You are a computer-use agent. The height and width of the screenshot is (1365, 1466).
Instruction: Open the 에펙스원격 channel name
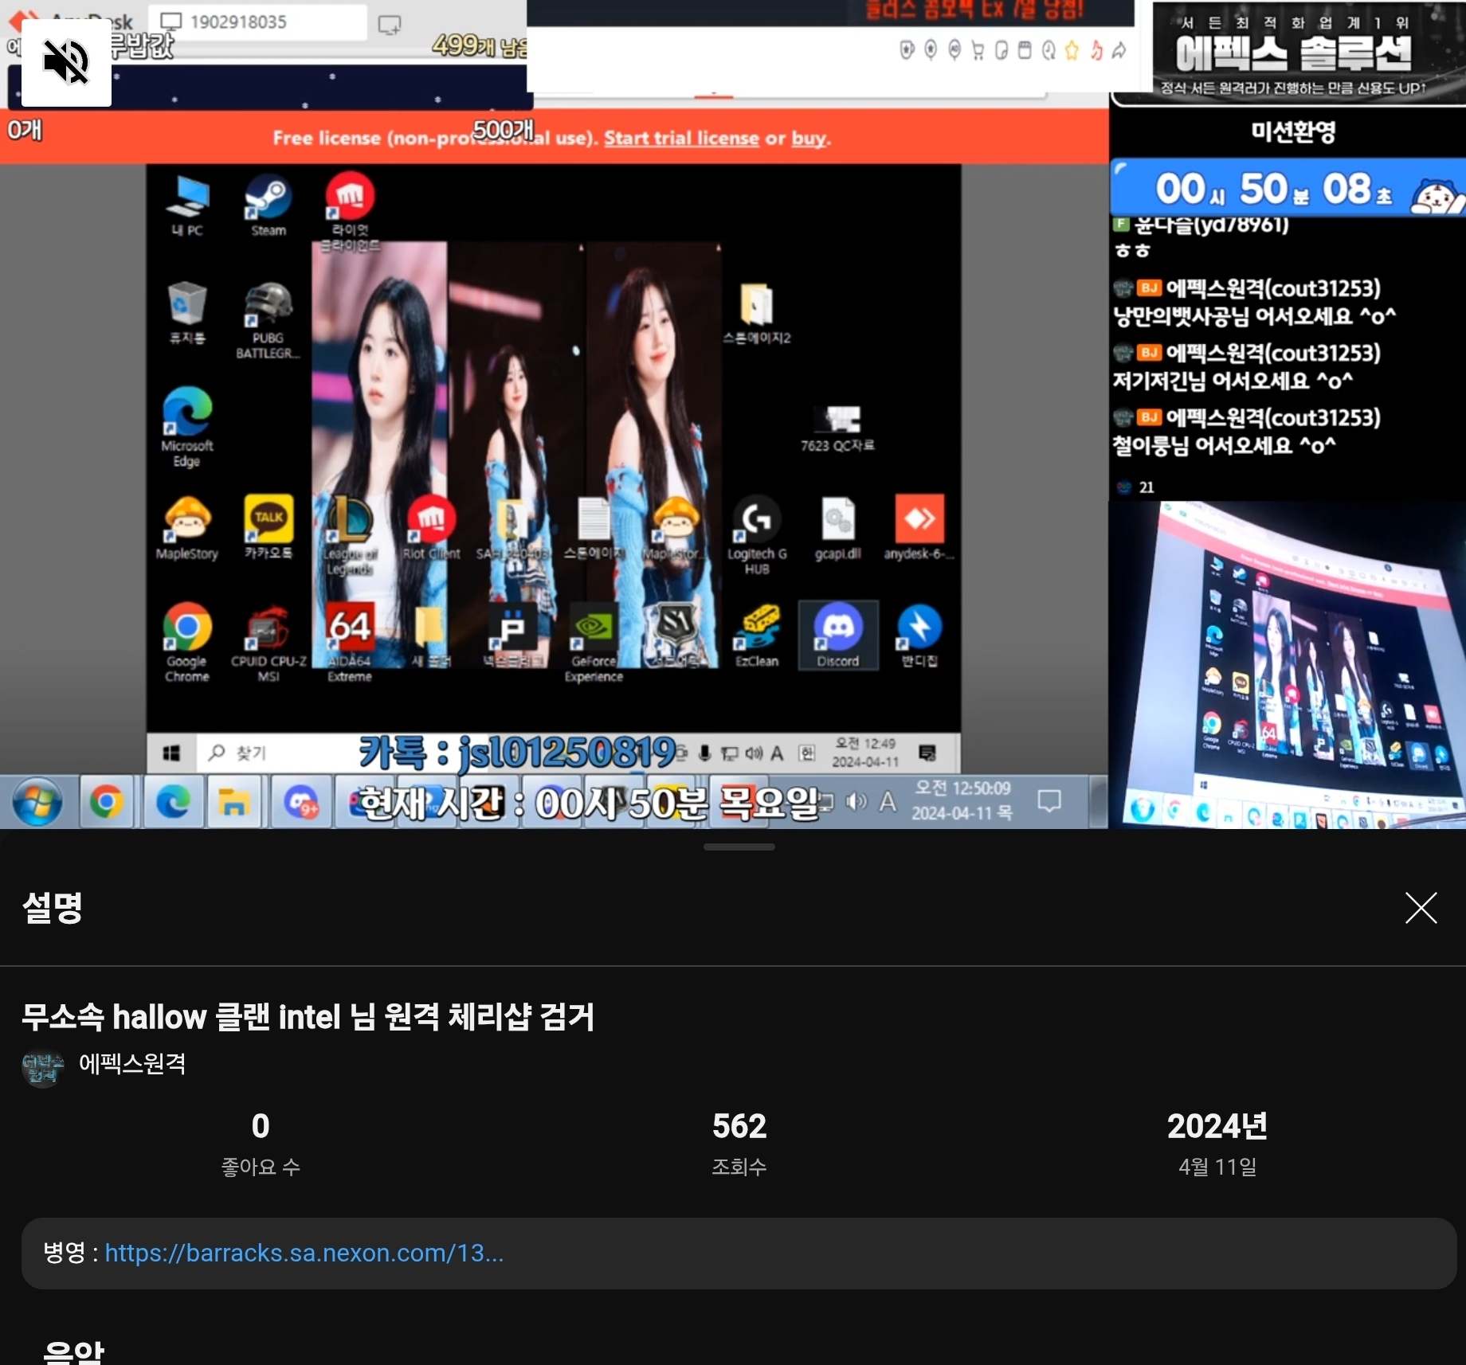[x=132, y=1063]
